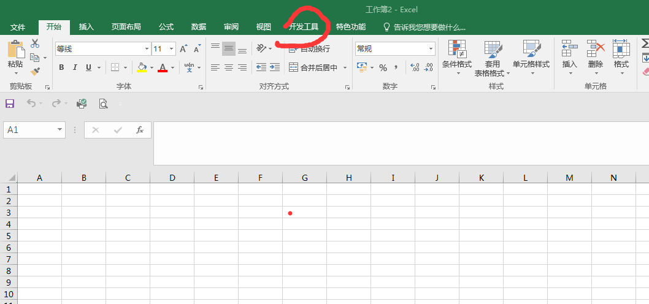Screen dimensions: 649x304
Task: Toggle Italic formatting
Action: (x=75, y=67)
